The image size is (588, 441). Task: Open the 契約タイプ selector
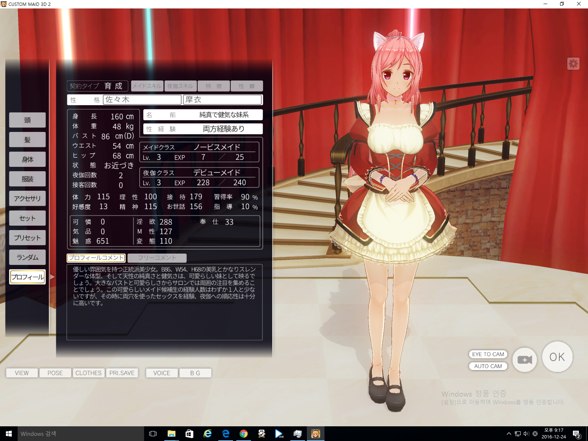[97, 86]
